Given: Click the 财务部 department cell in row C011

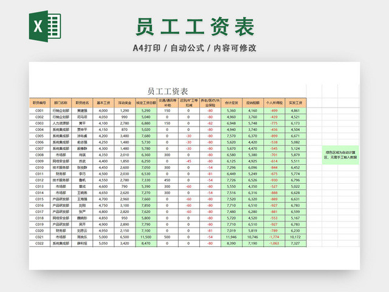Looking at the screenshot, I should pos(61,174).
